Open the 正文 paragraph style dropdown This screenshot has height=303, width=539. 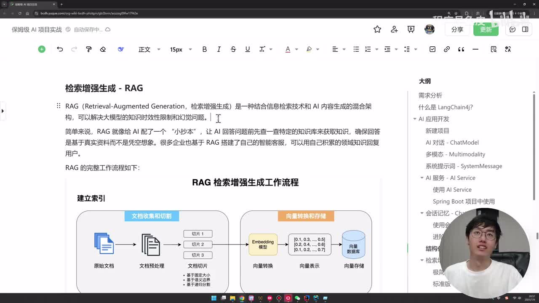click(149, 49)
